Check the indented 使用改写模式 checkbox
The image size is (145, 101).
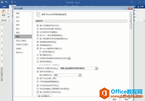point(40,52)
